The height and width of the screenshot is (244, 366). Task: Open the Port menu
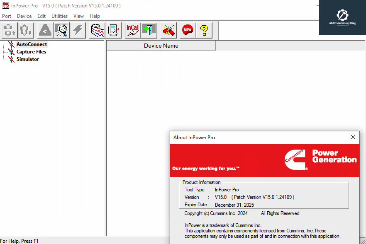pyautogui.click(x=7, y=16)
